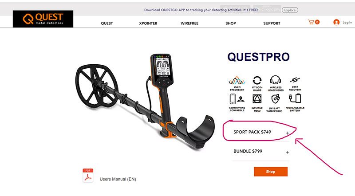This screenshot has width=355, height=196.
Task: Click the orange Shop button
Action: 271,172
